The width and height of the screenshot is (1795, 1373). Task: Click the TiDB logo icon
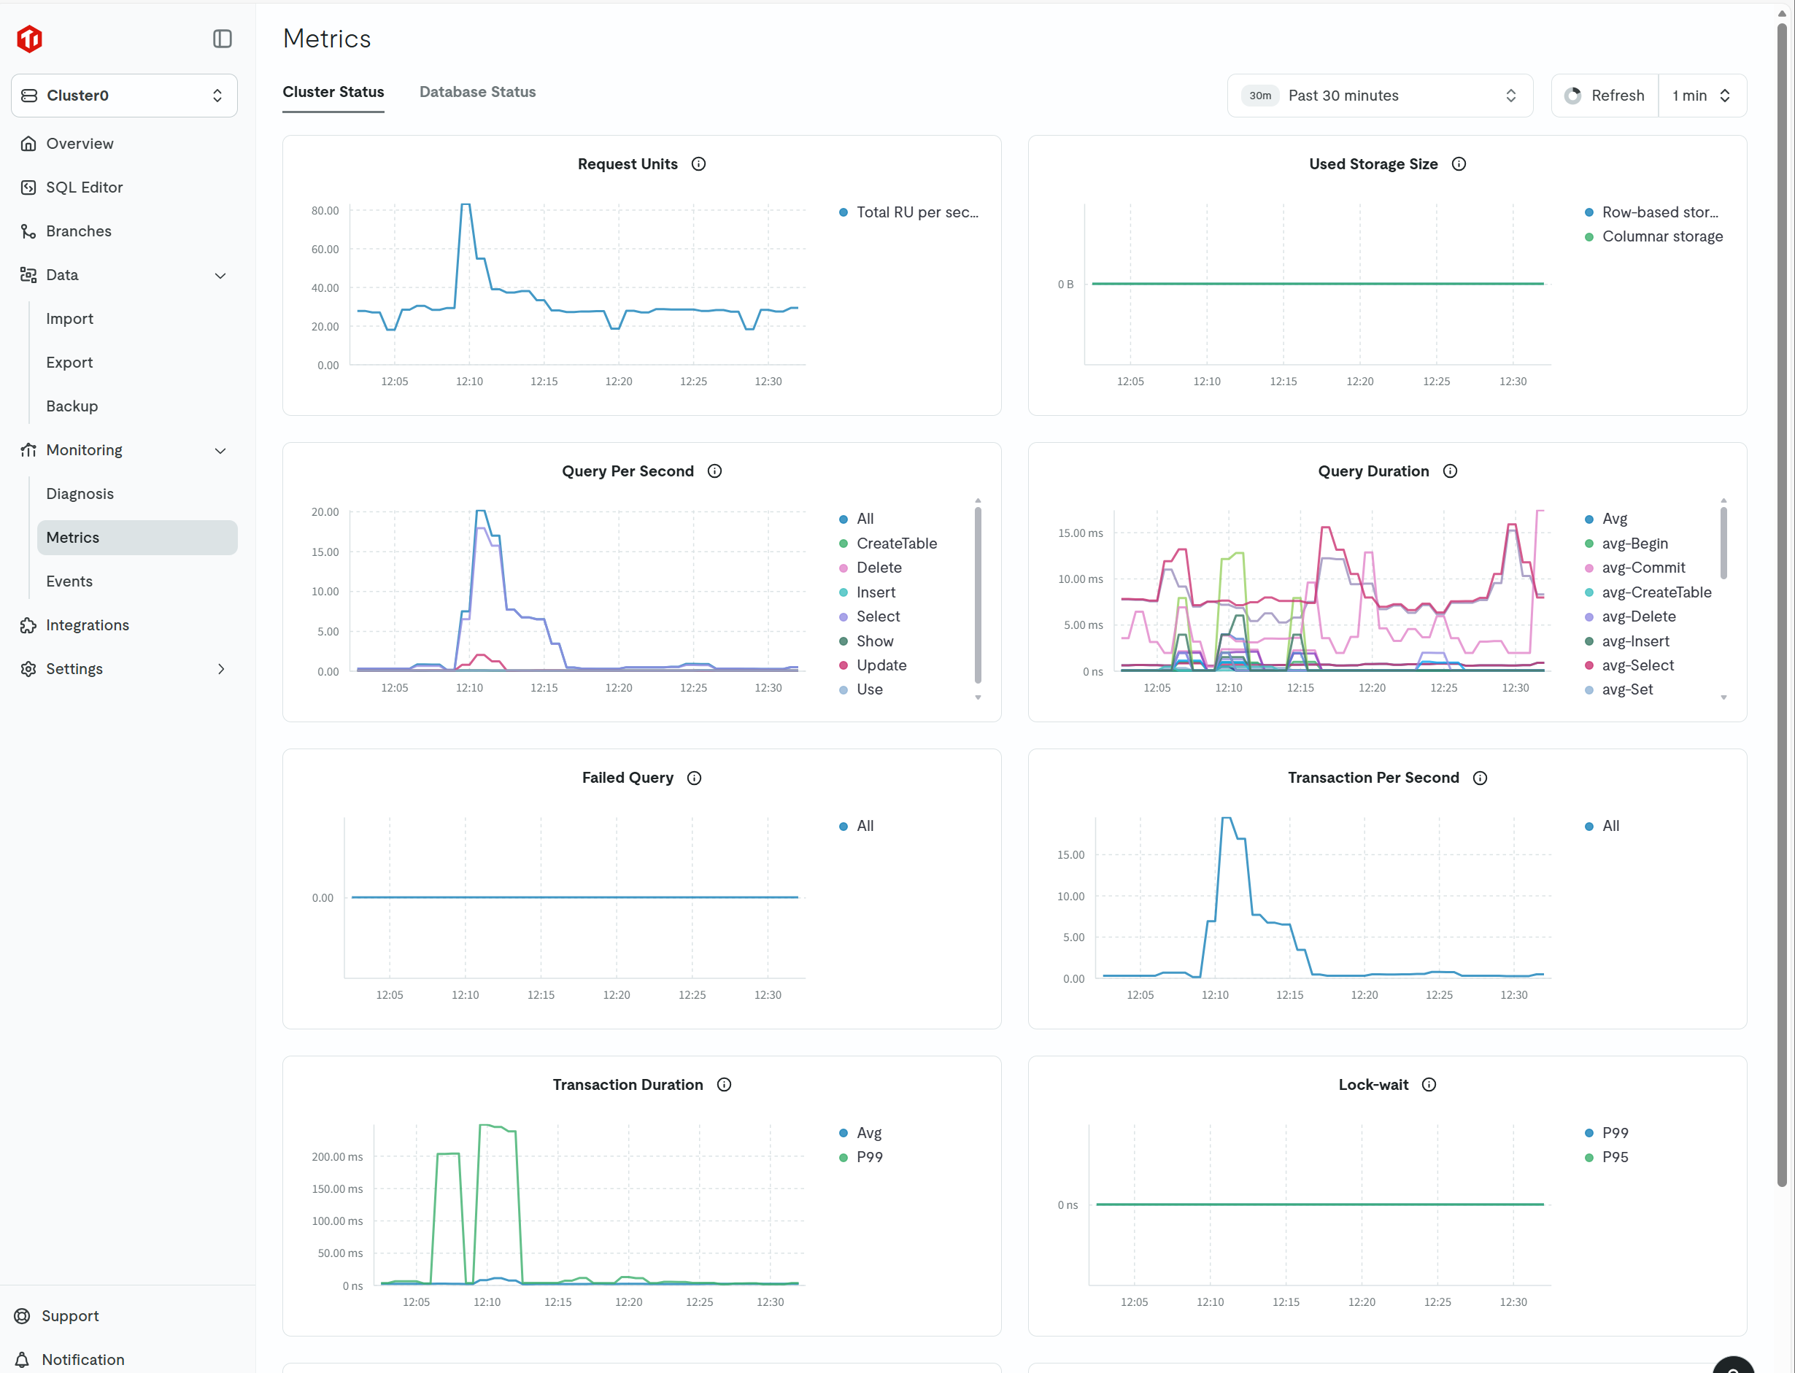[x=29, y=39]
